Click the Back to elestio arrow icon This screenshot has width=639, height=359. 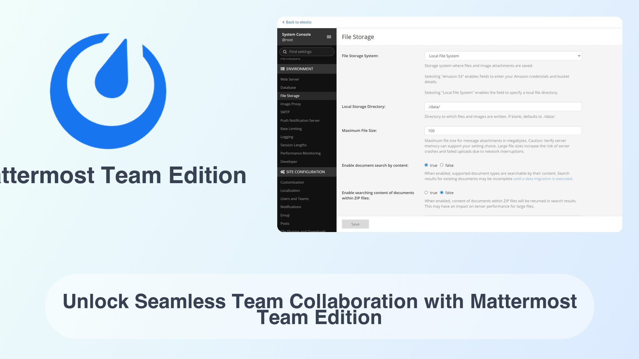point(283,22)
